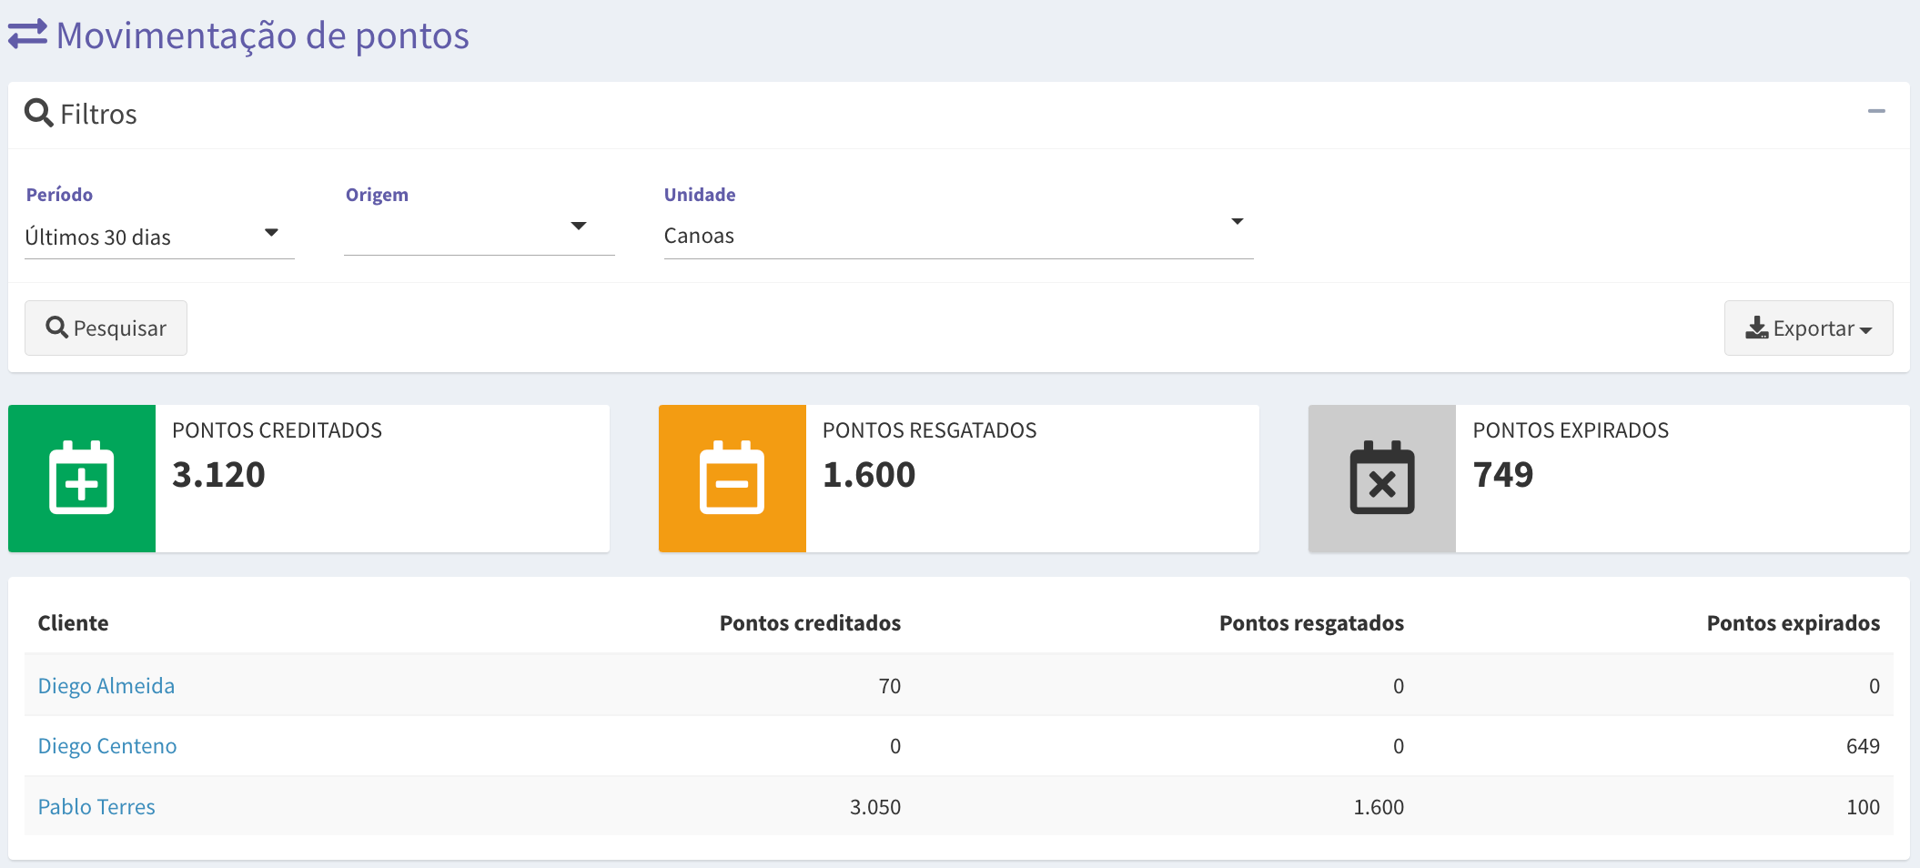Click the Pesquisar button
This screenshot has height=868, width=1920.
click(x=106, y=328)
